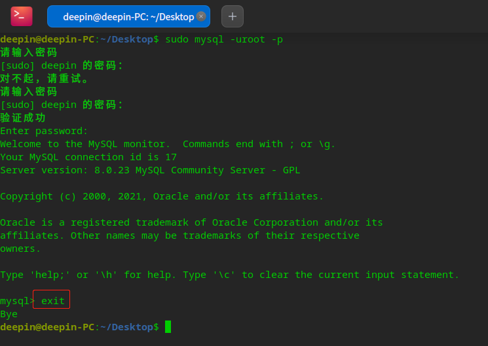Click the 验证成功 message line

pos(23,118)
